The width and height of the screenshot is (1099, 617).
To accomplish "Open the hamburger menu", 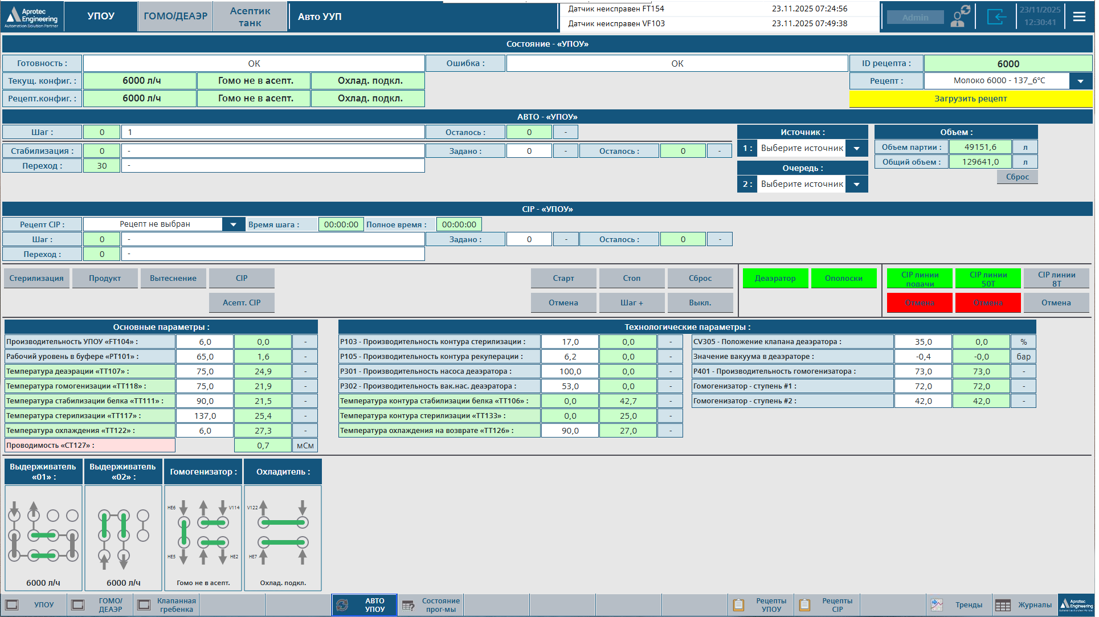I will [1079, 17].
